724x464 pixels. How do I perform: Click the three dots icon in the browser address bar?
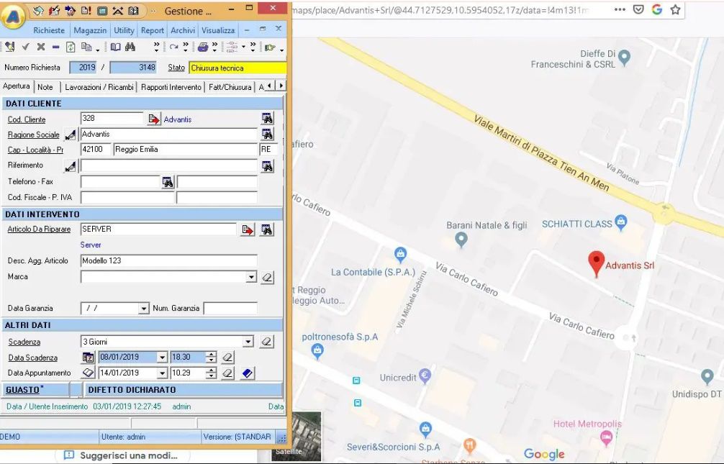tap(620, 9)
